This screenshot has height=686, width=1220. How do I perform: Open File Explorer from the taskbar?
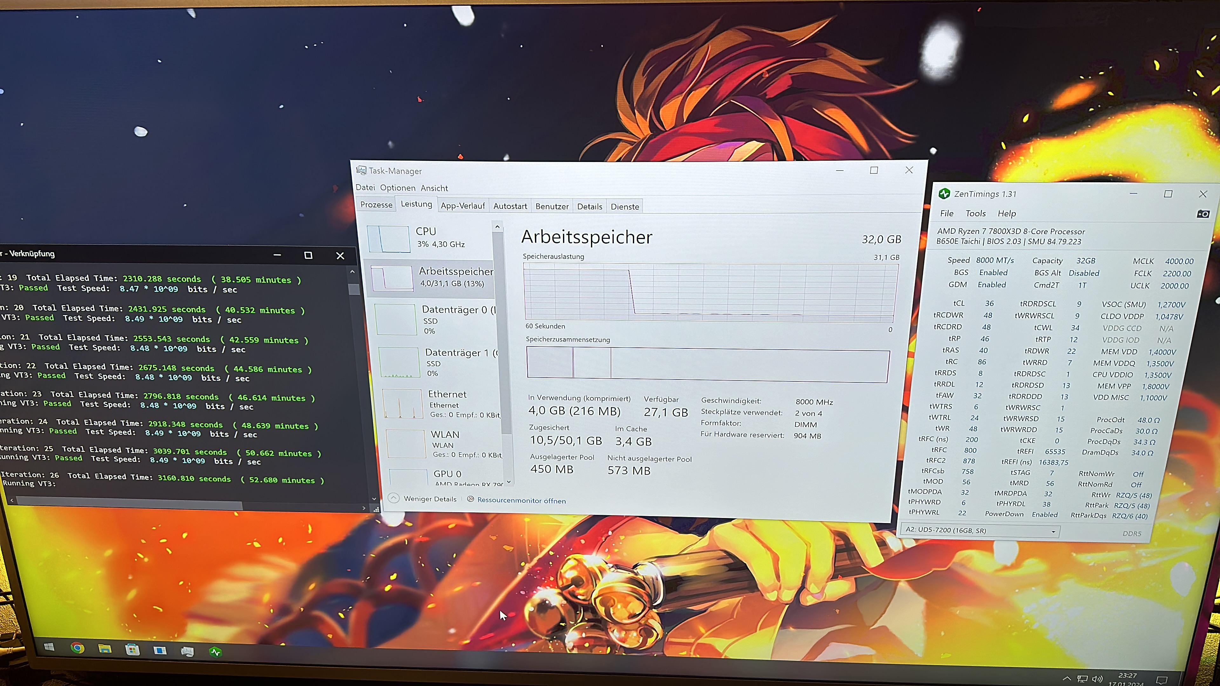(105, 649)
